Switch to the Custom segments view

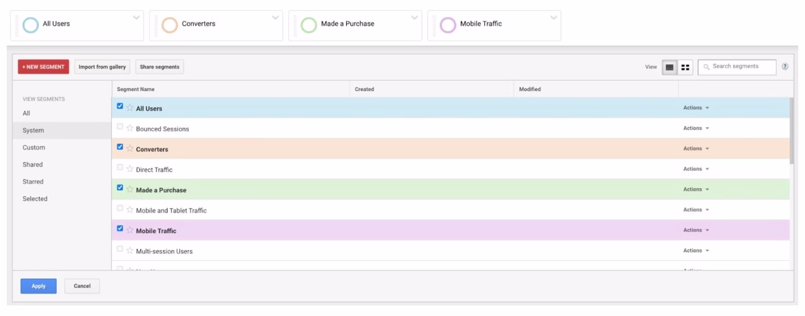33,148
